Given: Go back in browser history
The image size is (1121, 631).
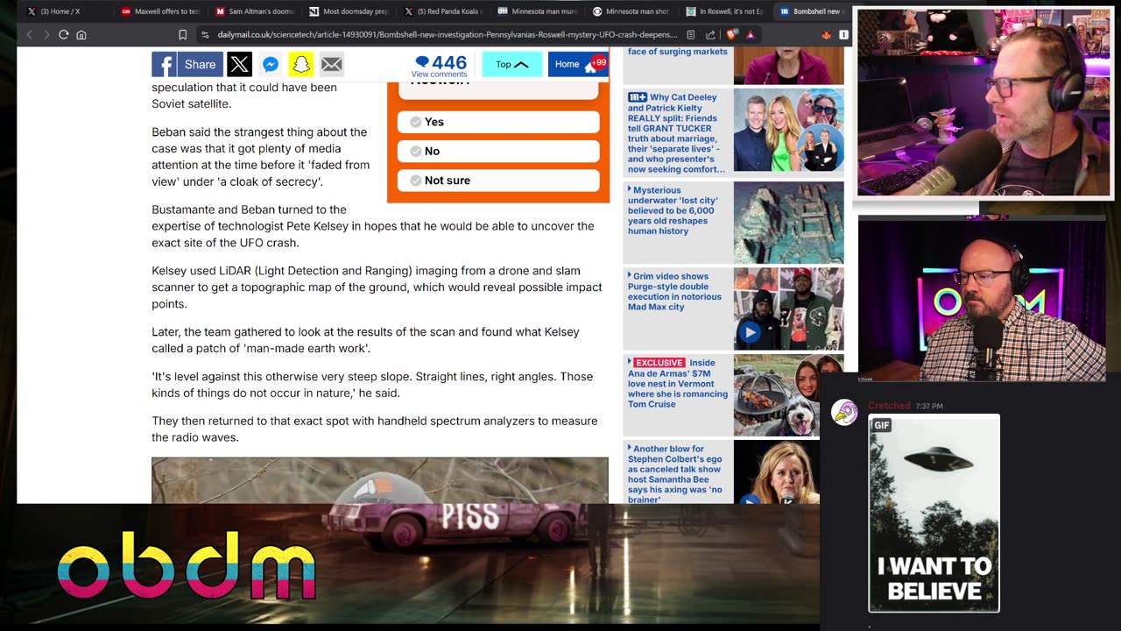Looking at the screenshot, I should [29, 34].
